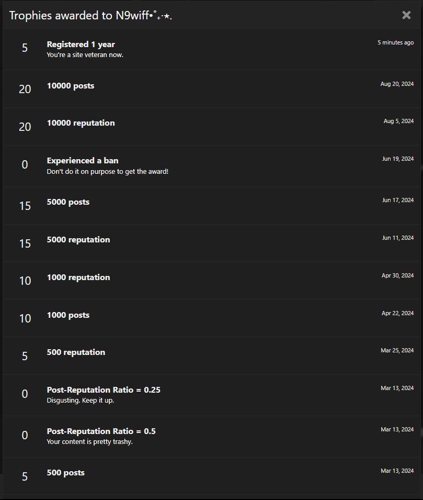
Task: Select the "5000 posts" trophy title
Action: pyautogui.click(x=68, y=202)
